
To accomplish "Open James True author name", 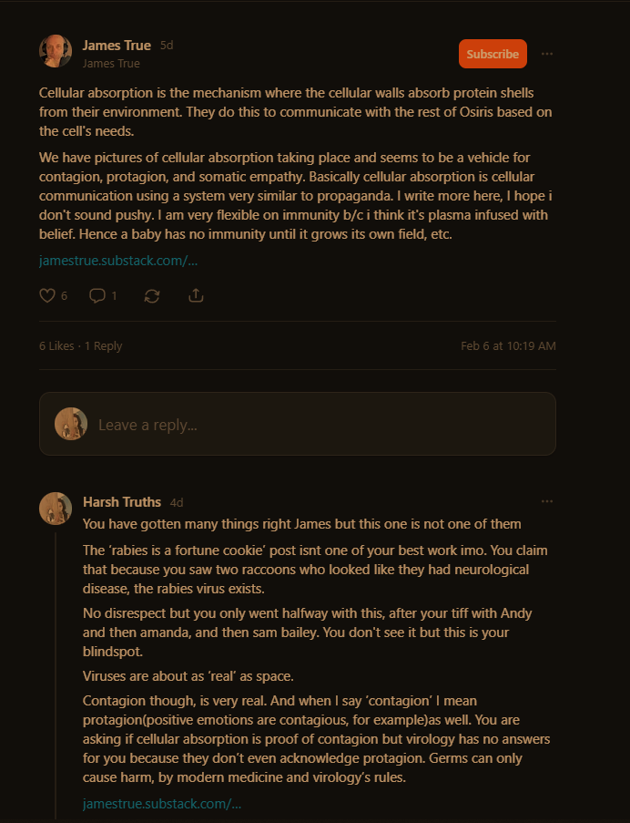I will tap(117, 46).
